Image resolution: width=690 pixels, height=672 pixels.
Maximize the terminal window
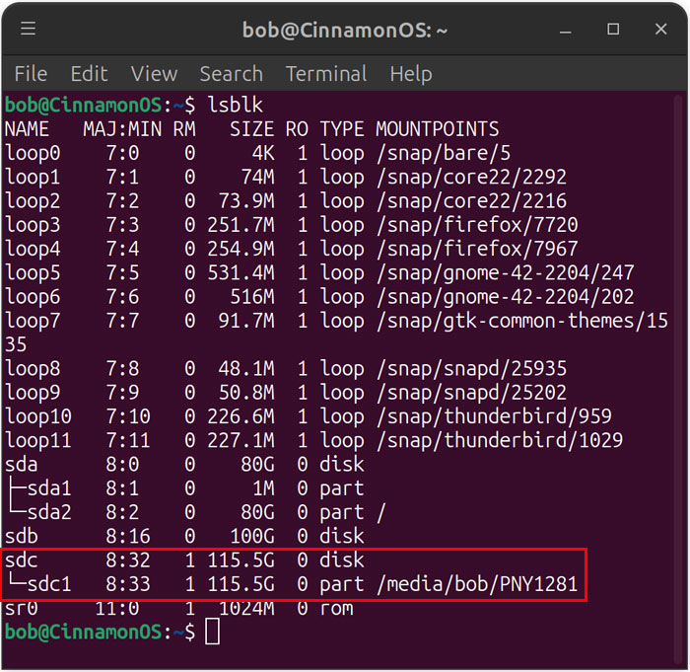pos(613,29)
